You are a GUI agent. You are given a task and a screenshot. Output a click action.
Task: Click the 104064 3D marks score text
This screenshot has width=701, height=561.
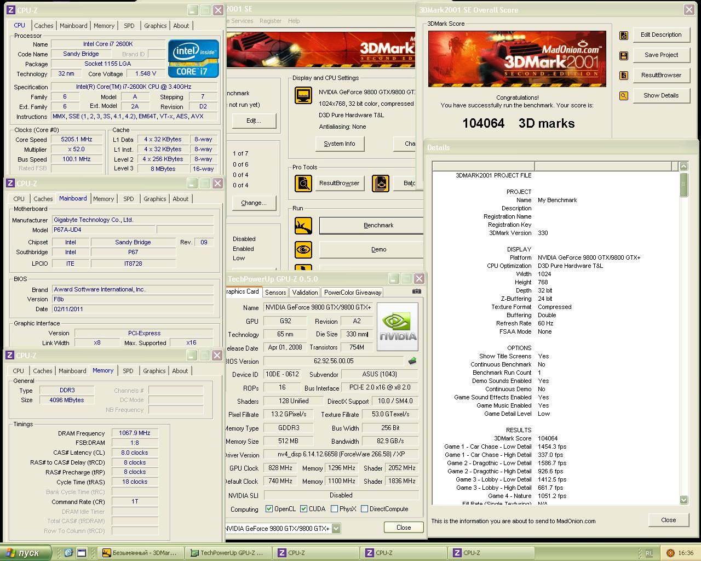coord(518,123)
